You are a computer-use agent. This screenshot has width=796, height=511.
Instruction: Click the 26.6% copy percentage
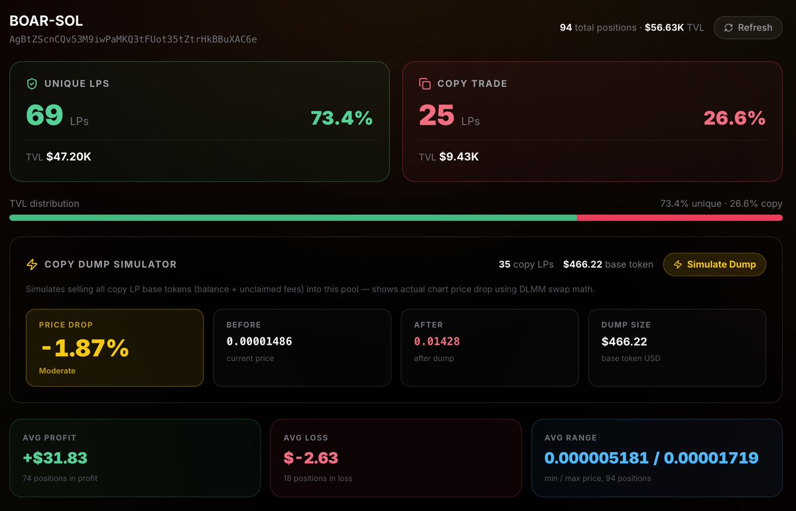(734, 118)
